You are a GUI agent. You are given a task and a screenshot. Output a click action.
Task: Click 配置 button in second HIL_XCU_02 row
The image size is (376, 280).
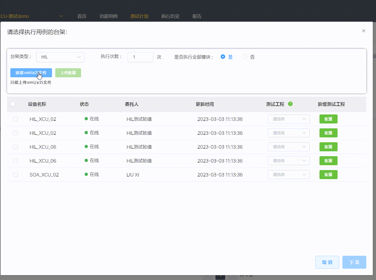point(329,133)
